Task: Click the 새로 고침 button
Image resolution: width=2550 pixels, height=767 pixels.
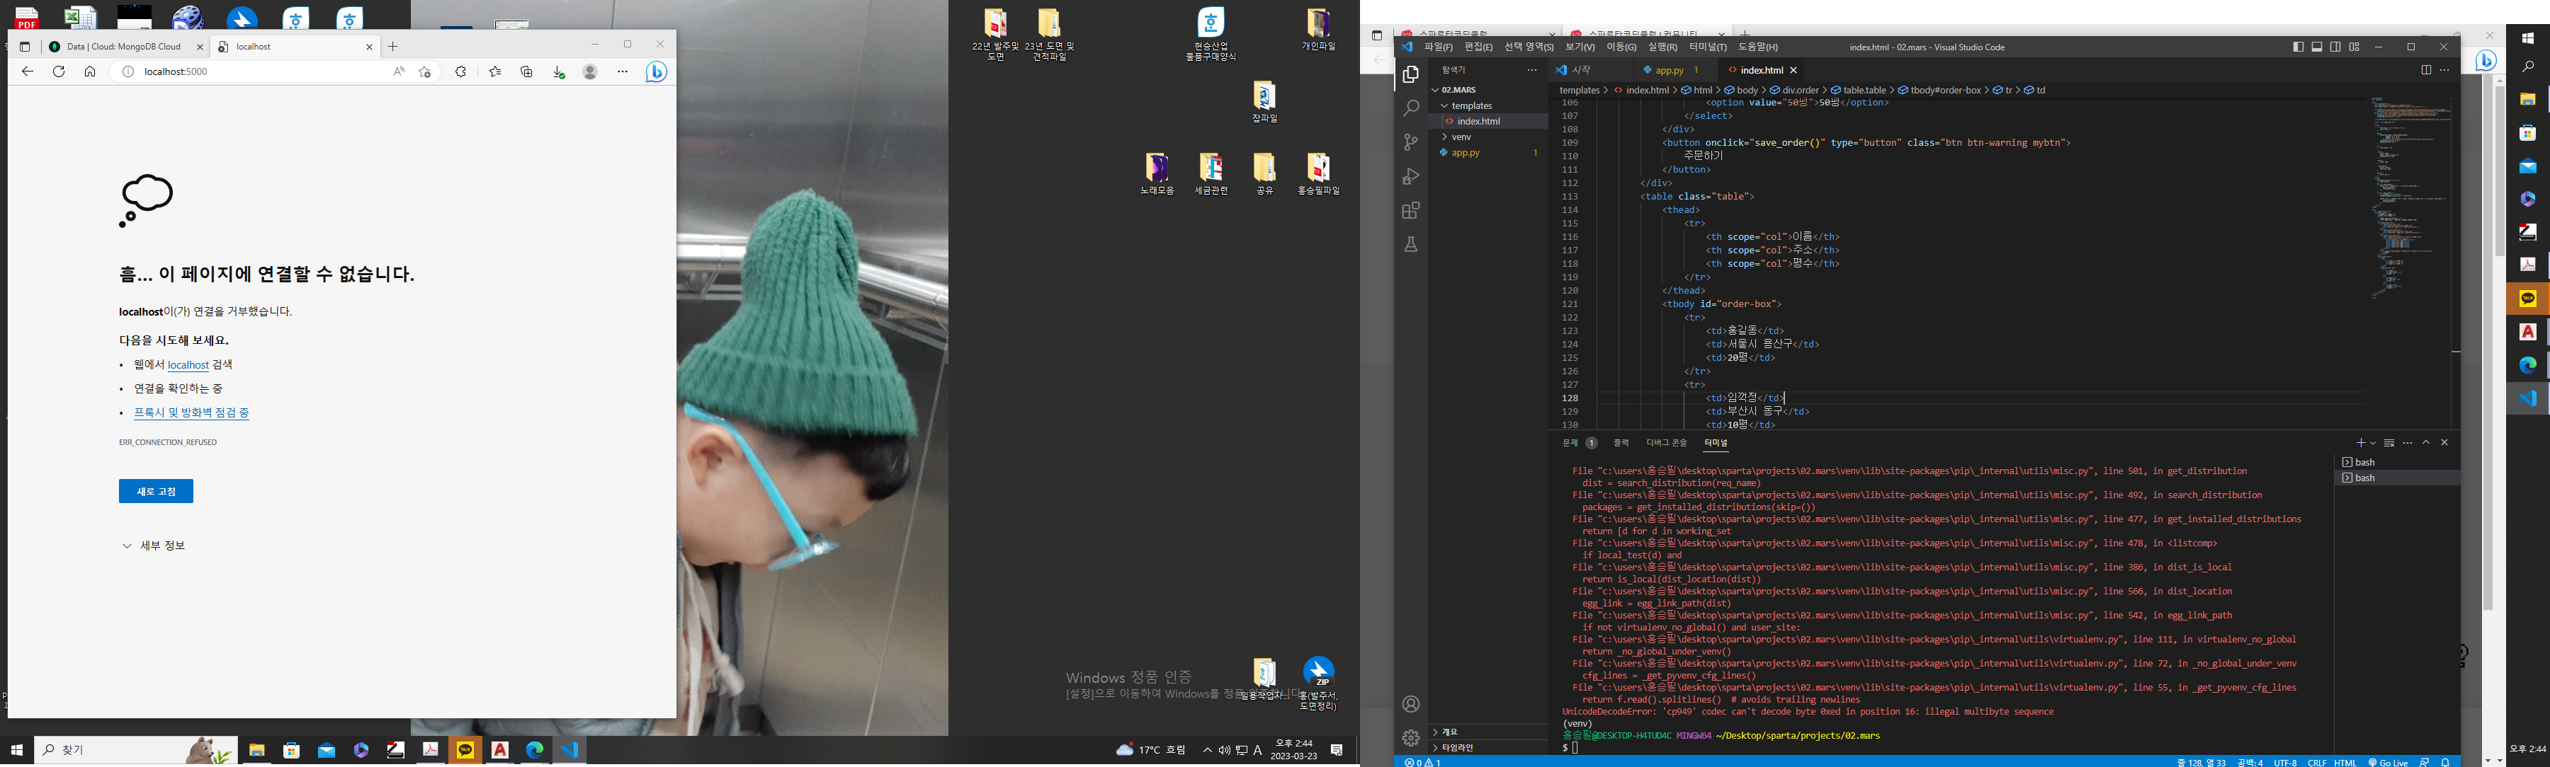Action: pos(155,491)
